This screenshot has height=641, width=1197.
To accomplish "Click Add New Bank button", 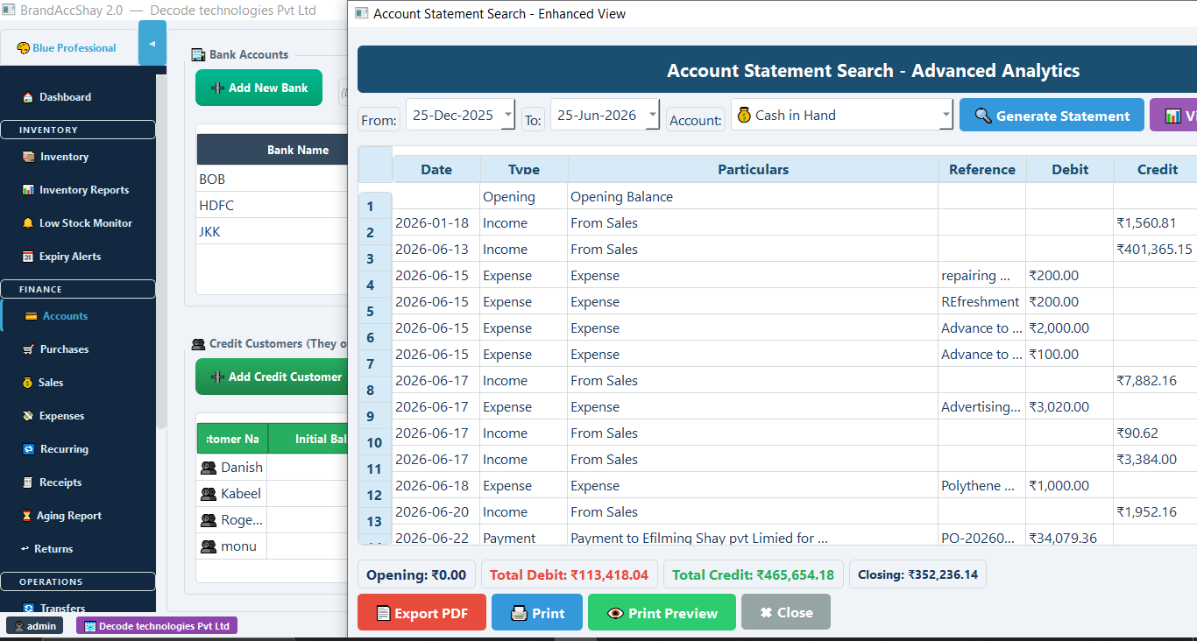I will coord(259,88).
